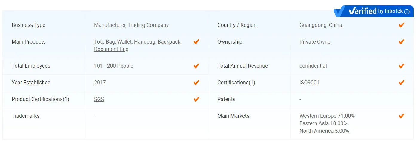Click the checkmark beside Year Established
418x144 pixels.
196,83
